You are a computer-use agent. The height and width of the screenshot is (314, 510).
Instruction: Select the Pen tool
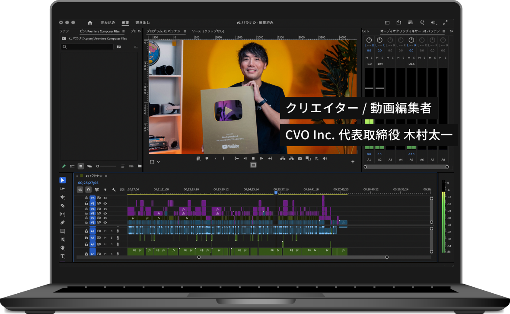[x=62, y=223]
